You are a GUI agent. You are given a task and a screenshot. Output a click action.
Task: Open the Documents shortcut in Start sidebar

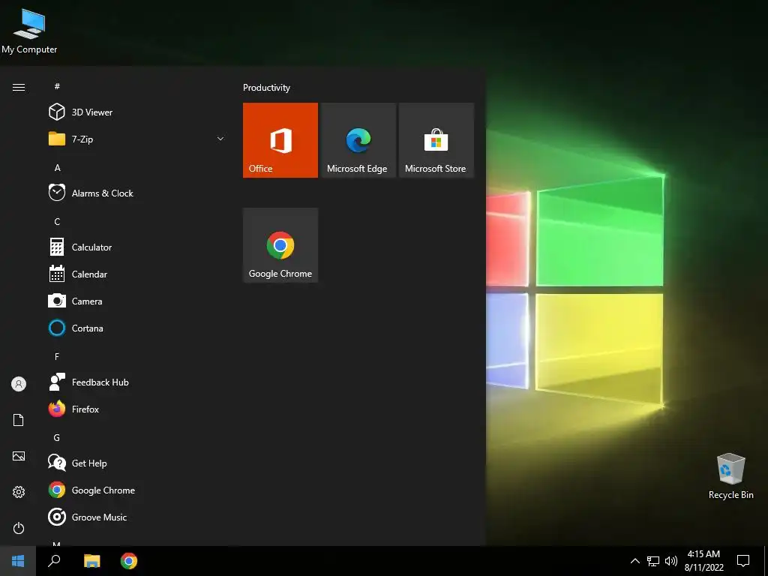click(19, 420)
